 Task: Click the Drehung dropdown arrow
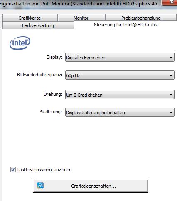point(171,95)
